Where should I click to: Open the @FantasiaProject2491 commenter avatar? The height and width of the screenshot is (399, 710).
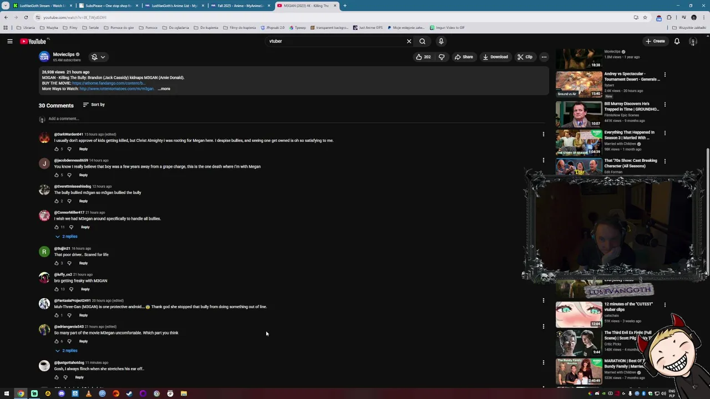[x=44, y=304]
